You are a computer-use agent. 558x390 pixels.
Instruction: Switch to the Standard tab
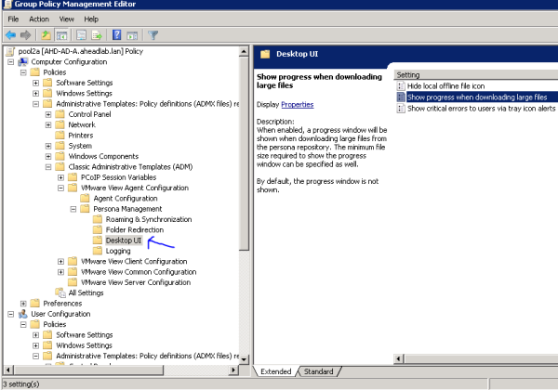318,371
